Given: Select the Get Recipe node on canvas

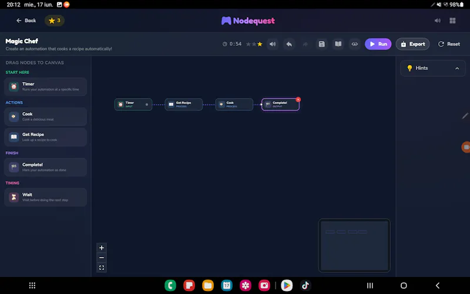Looking at the screenshot, I should (183, 104).
